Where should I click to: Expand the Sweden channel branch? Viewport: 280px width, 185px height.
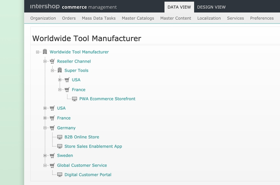point(45,155)
